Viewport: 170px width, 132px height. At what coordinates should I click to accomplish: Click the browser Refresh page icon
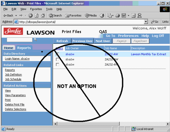click(x=37, y=16)
